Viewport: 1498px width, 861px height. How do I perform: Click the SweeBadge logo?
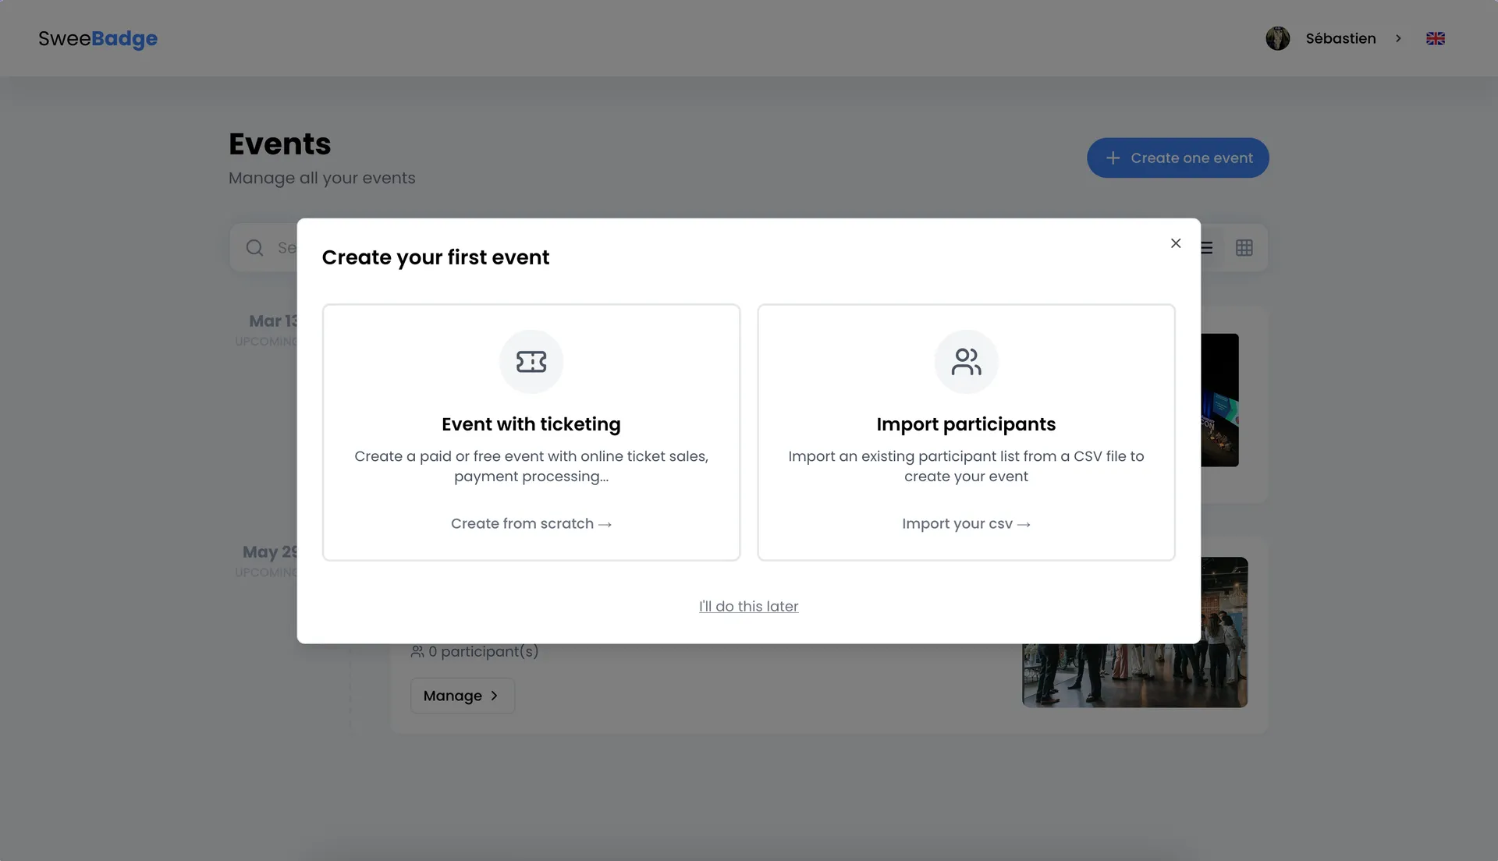tap(97, 39)
